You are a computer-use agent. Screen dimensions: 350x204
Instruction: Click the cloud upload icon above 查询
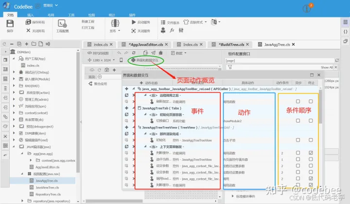click(x=92, y=70)
